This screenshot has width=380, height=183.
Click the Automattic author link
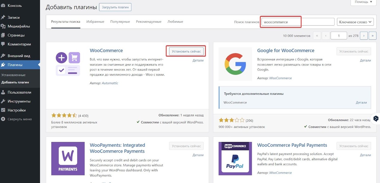110,83
